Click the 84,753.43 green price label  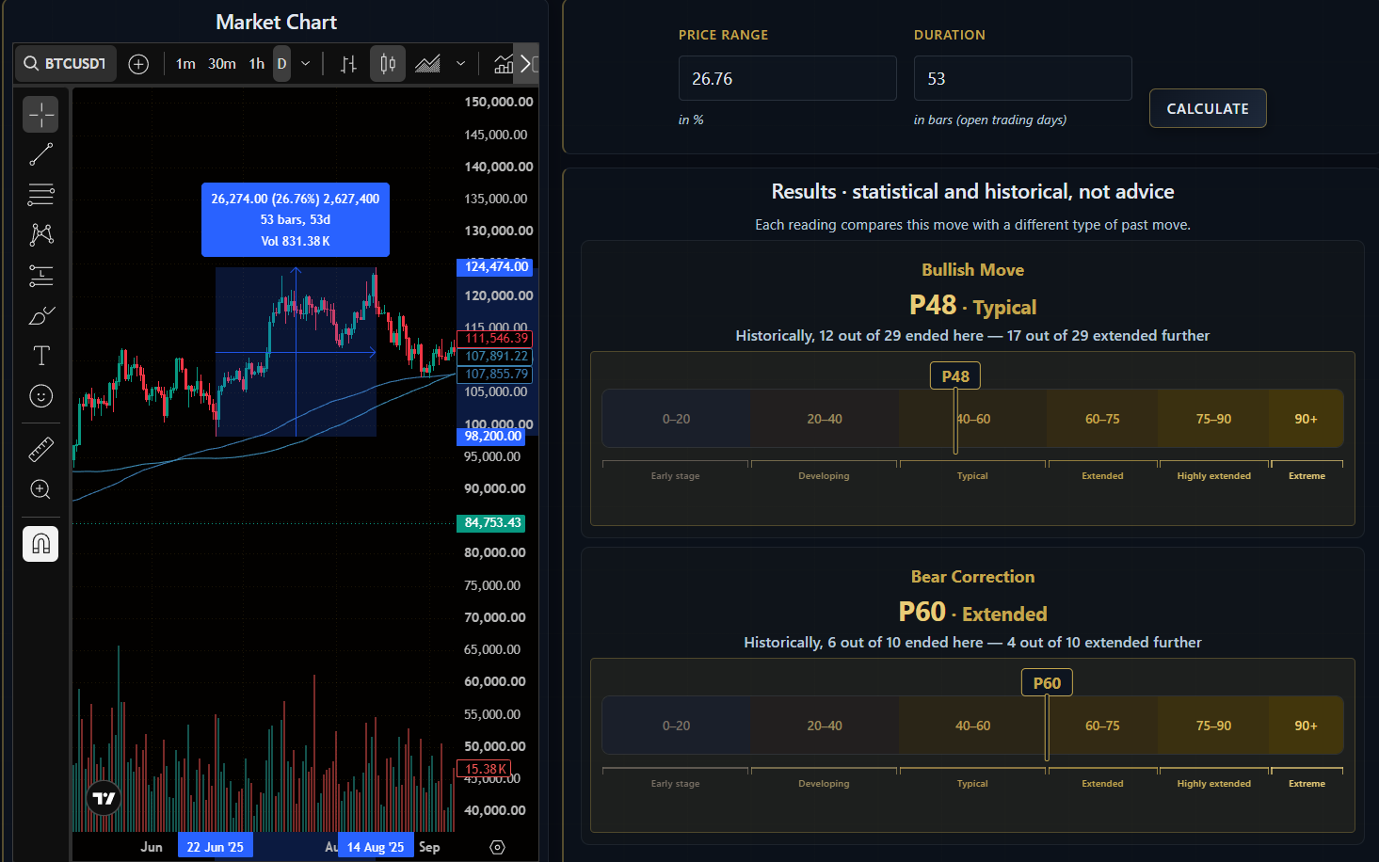click(490, 523)
